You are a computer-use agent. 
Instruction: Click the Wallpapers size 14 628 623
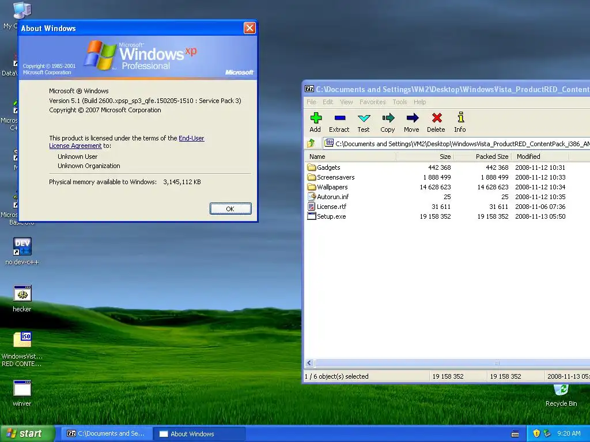pos(435,187)
